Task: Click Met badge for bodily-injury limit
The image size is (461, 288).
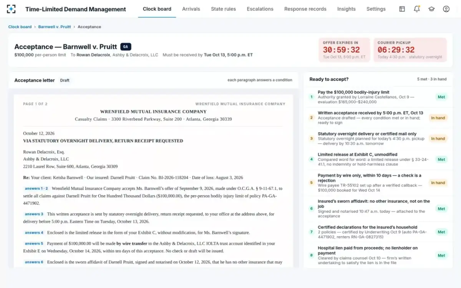Action: pyautogui.click(x=441, y=97)
